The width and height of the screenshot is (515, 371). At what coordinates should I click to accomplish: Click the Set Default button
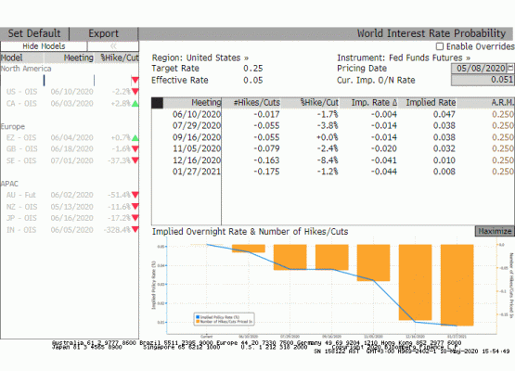point(34,33)
